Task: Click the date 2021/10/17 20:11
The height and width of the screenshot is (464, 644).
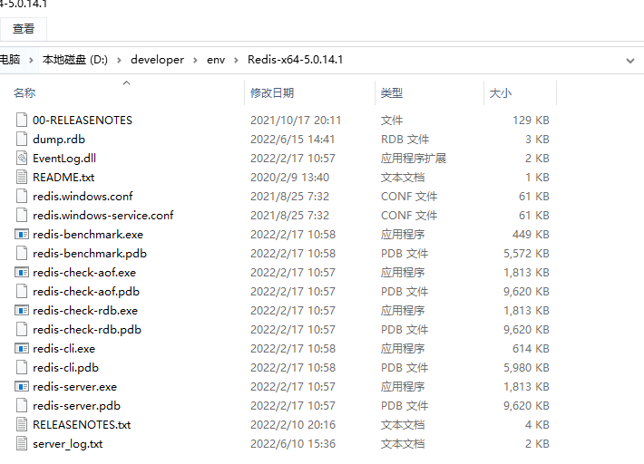Action: (x=296, y=121)
